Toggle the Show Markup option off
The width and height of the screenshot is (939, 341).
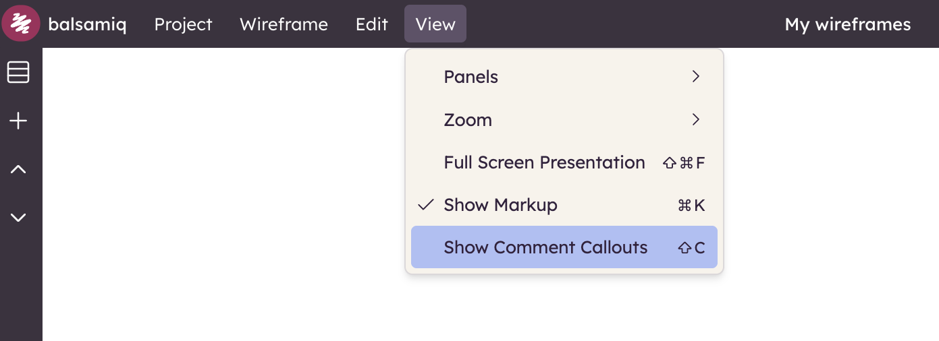pos(500,205)
